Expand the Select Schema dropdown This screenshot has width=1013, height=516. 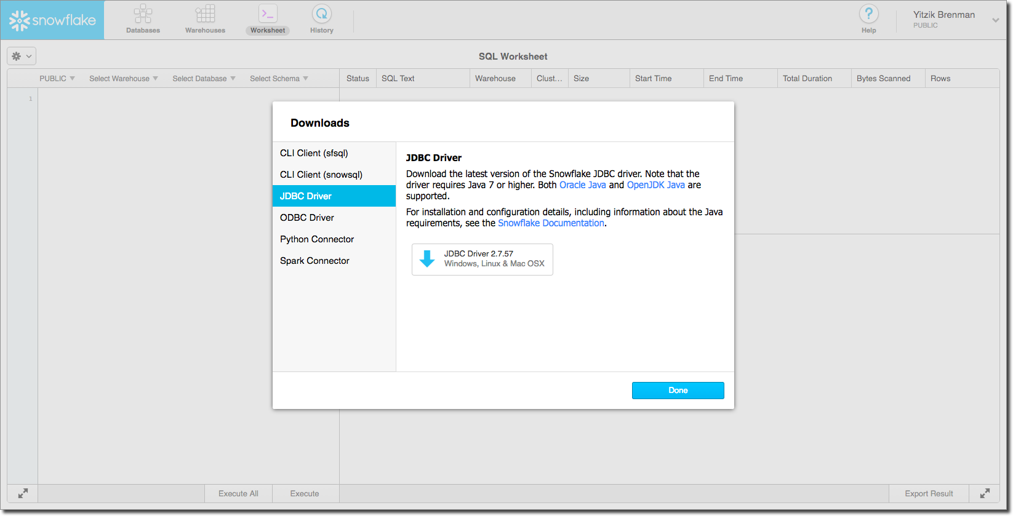click(279, 79)
